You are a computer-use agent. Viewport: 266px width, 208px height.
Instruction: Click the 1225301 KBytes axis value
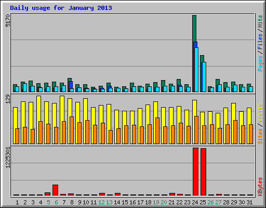pyautogui.click(x=8, y=158)
